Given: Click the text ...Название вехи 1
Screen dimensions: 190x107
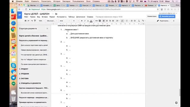Looking at the screenshot, I should point(71,30).
